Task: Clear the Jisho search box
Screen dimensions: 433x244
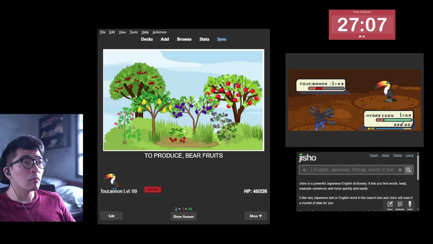Action: 400,170
